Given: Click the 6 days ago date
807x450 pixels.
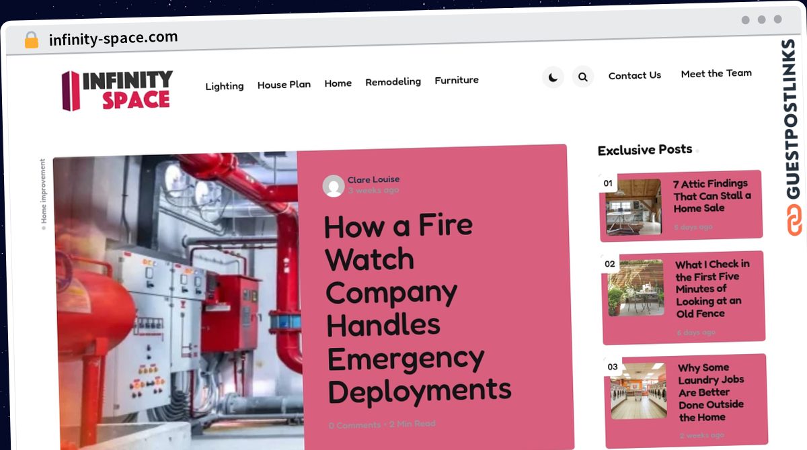Looking at the screenshot, I should tap(696, 332).
